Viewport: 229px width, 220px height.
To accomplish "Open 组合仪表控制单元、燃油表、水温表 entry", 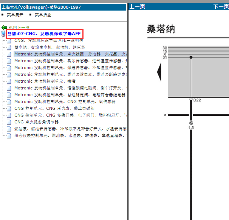I will pyautogui.click(x=71, y=135).
